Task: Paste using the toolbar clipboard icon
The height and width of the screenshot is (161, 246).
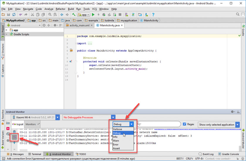Action: point(43,15)
